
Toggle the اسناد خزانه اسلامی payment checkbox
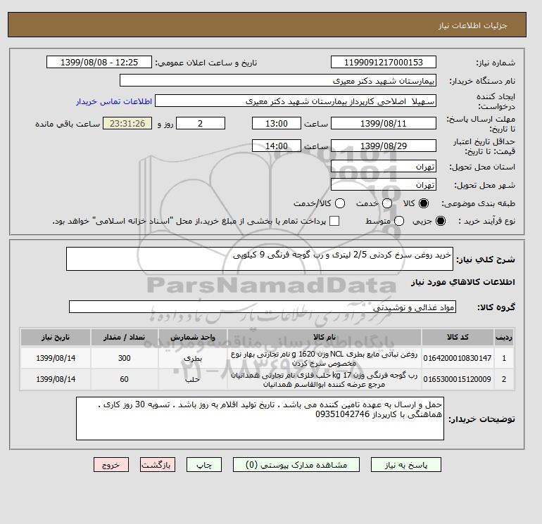click(334, 221)
